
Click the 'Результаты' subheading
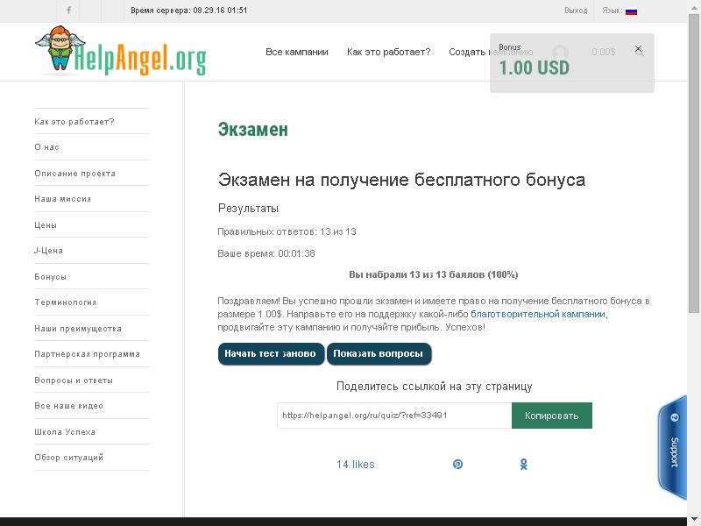click(x=248, y=209)
